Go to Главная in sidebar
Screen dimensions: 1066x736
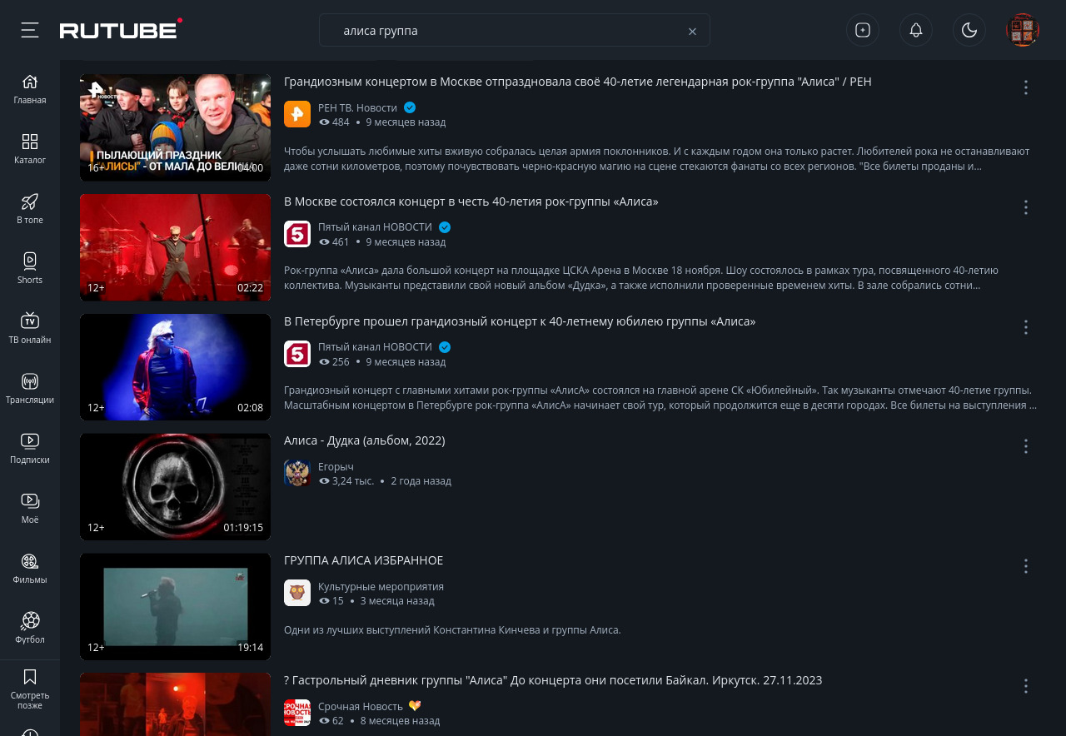[x=30, y=89]
